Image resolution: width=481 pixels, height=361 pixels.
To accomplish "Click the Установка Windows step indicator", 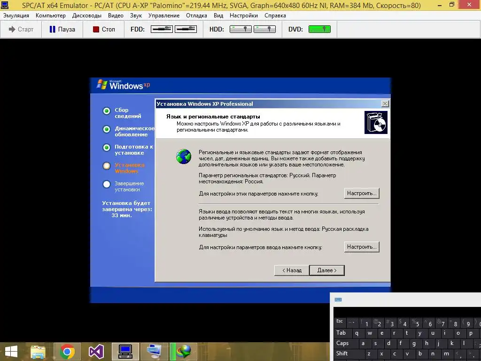I will pyautogui.click(x=107, y=166).
